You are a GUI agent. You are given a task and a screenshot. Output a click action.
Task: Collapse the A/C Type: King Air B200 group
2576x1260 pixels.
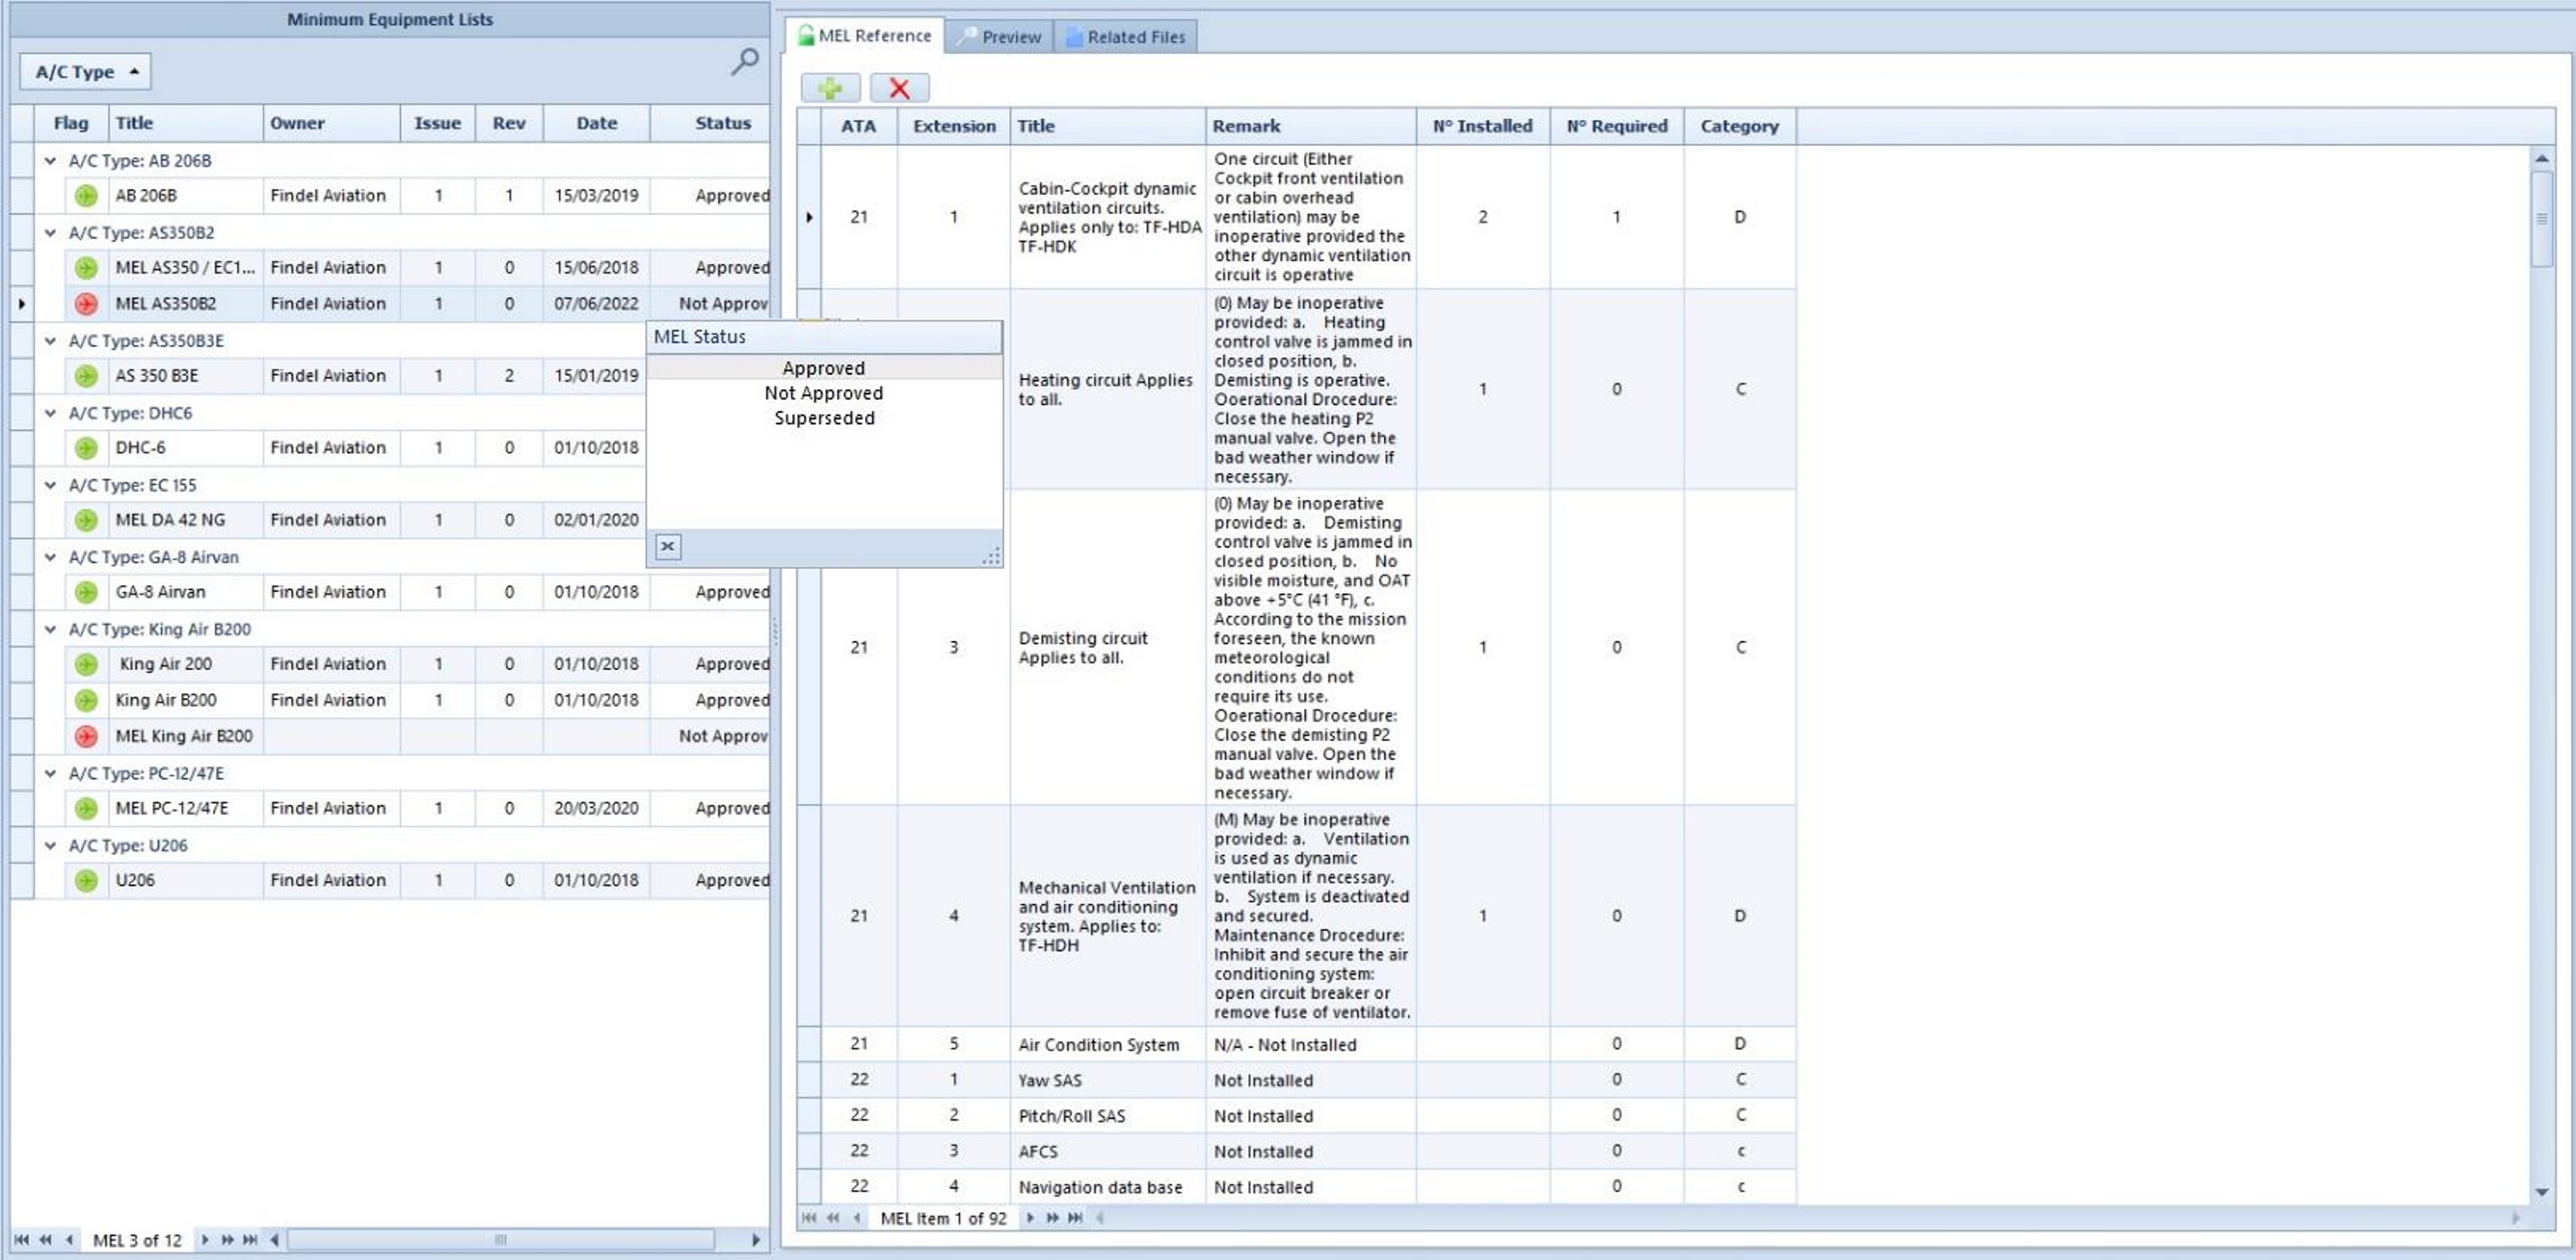50,629
